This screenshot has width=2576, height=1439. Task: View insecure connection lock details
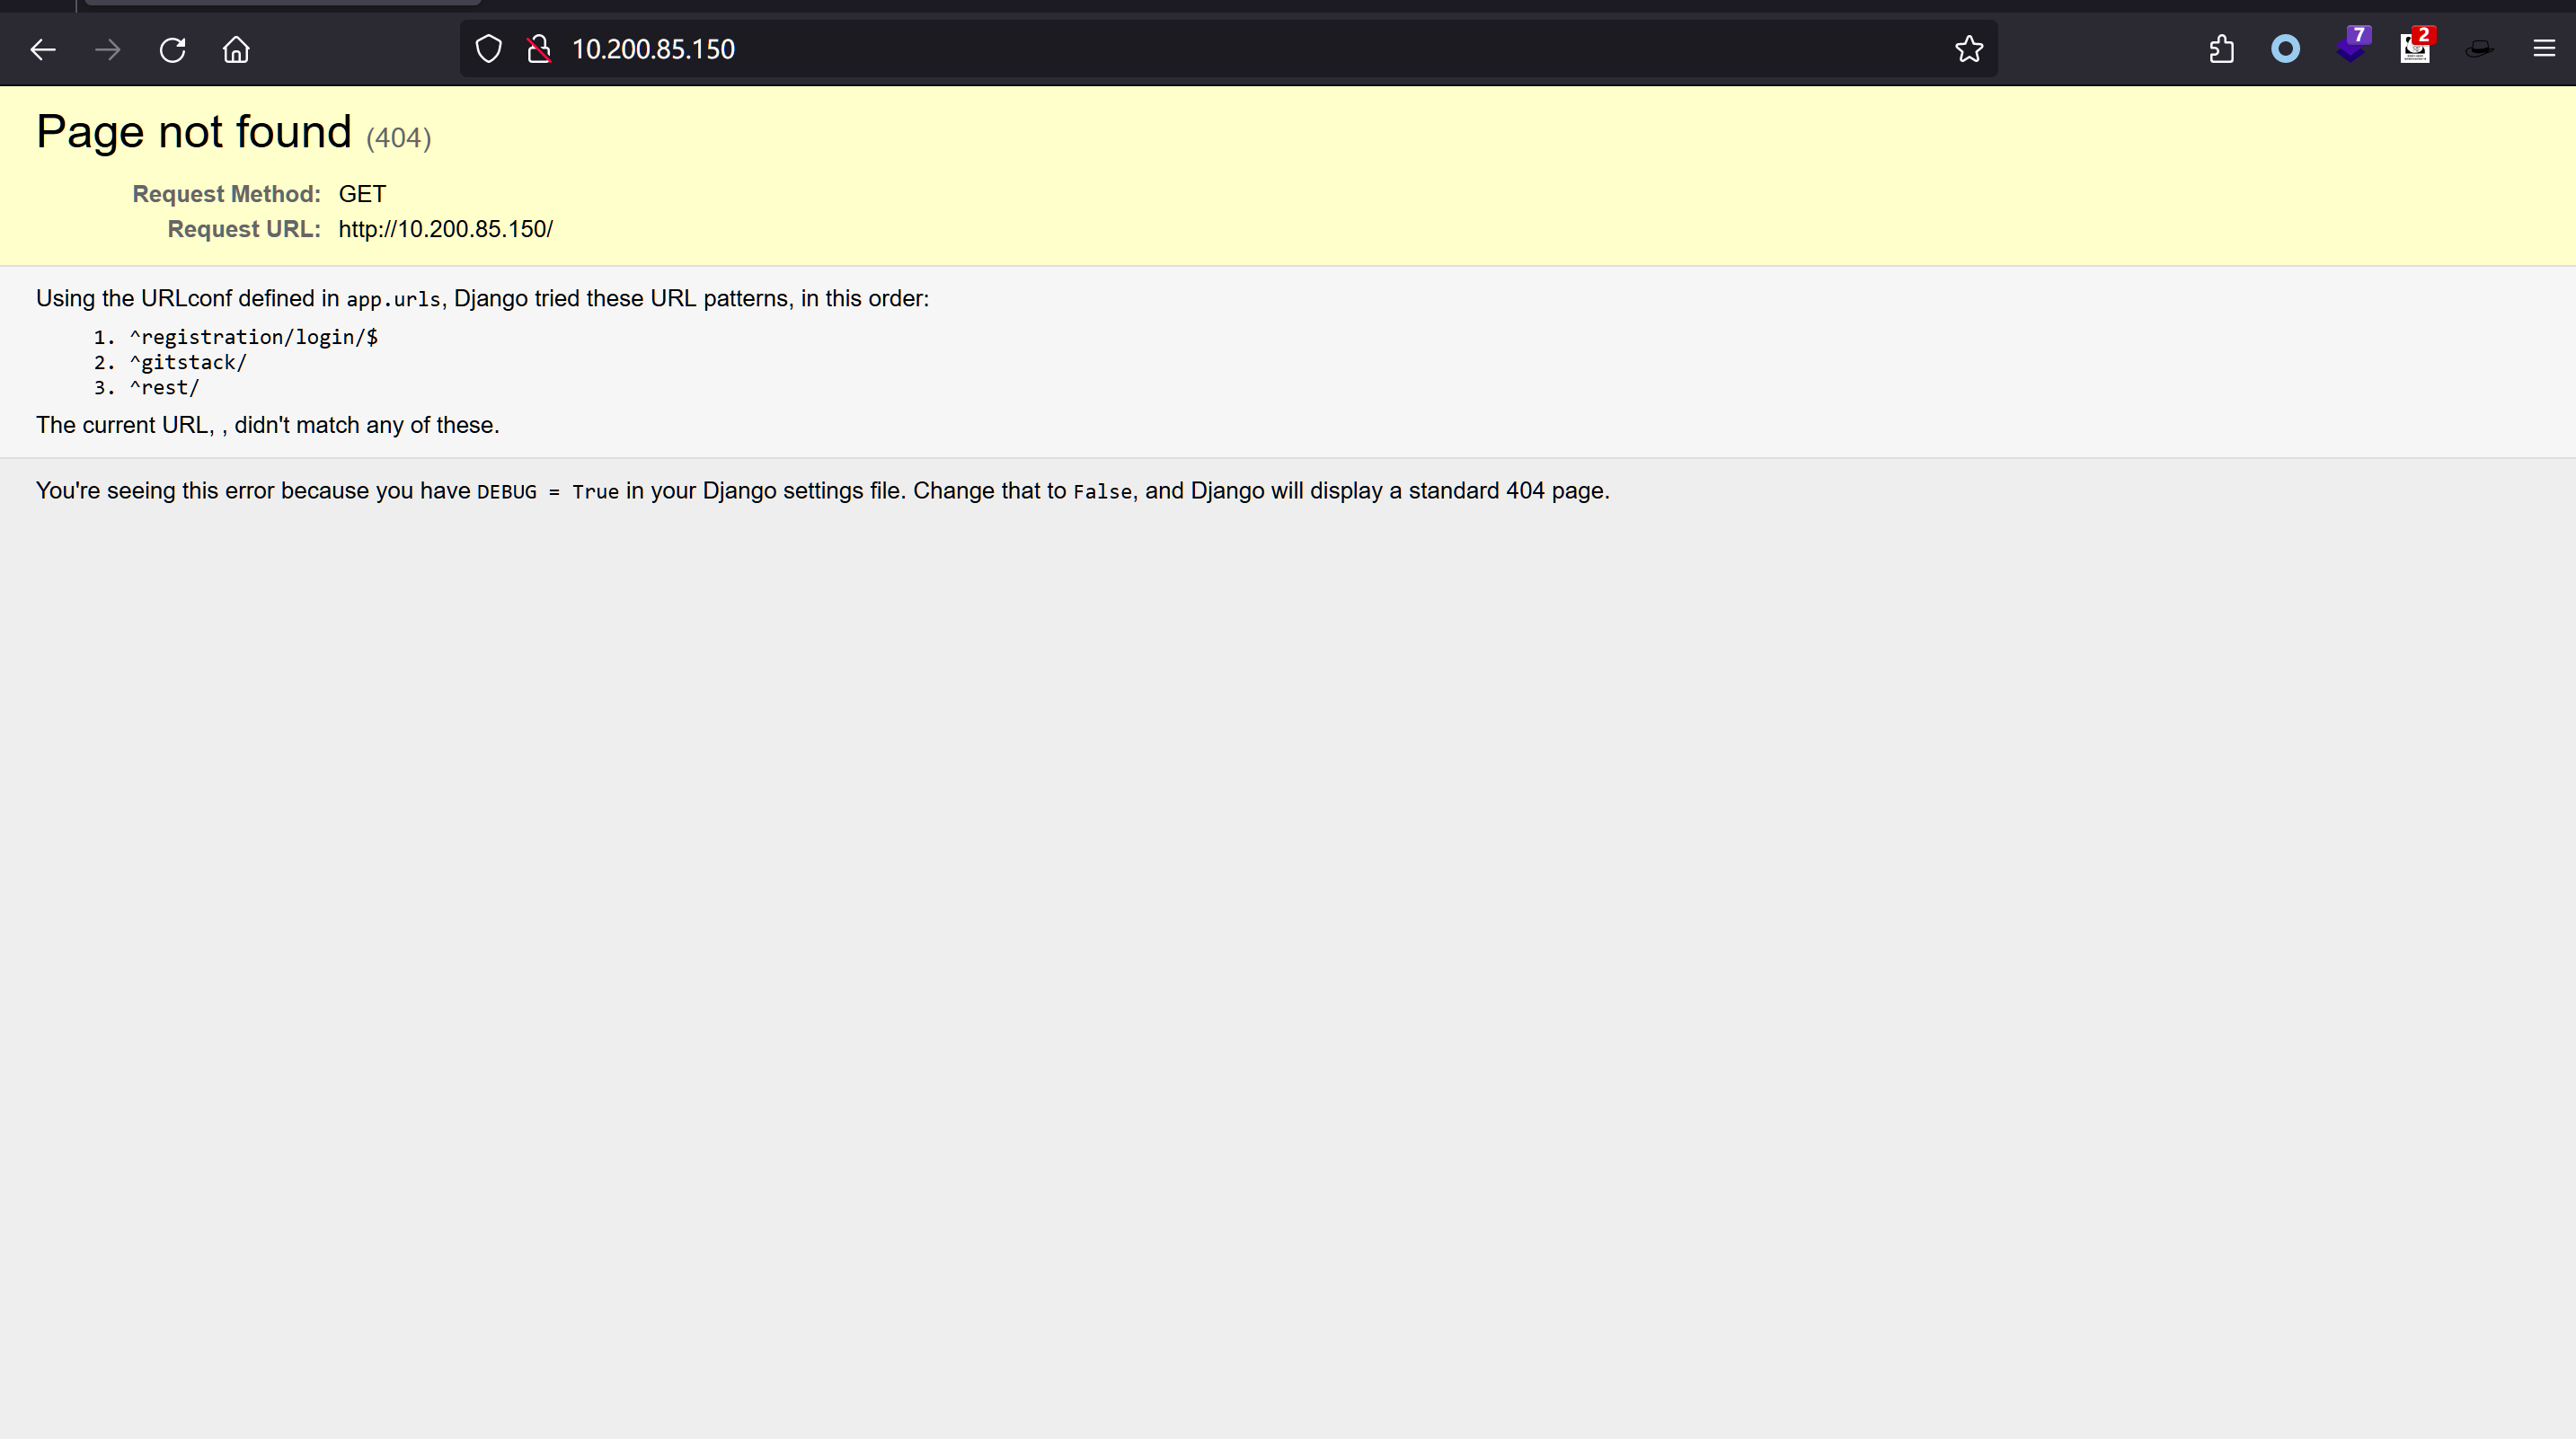[539, 49]
